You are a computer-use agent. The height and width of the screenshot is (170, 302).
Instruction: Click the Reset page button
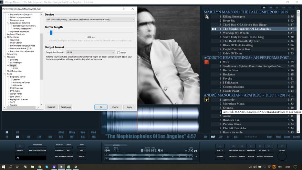[66, 107]
